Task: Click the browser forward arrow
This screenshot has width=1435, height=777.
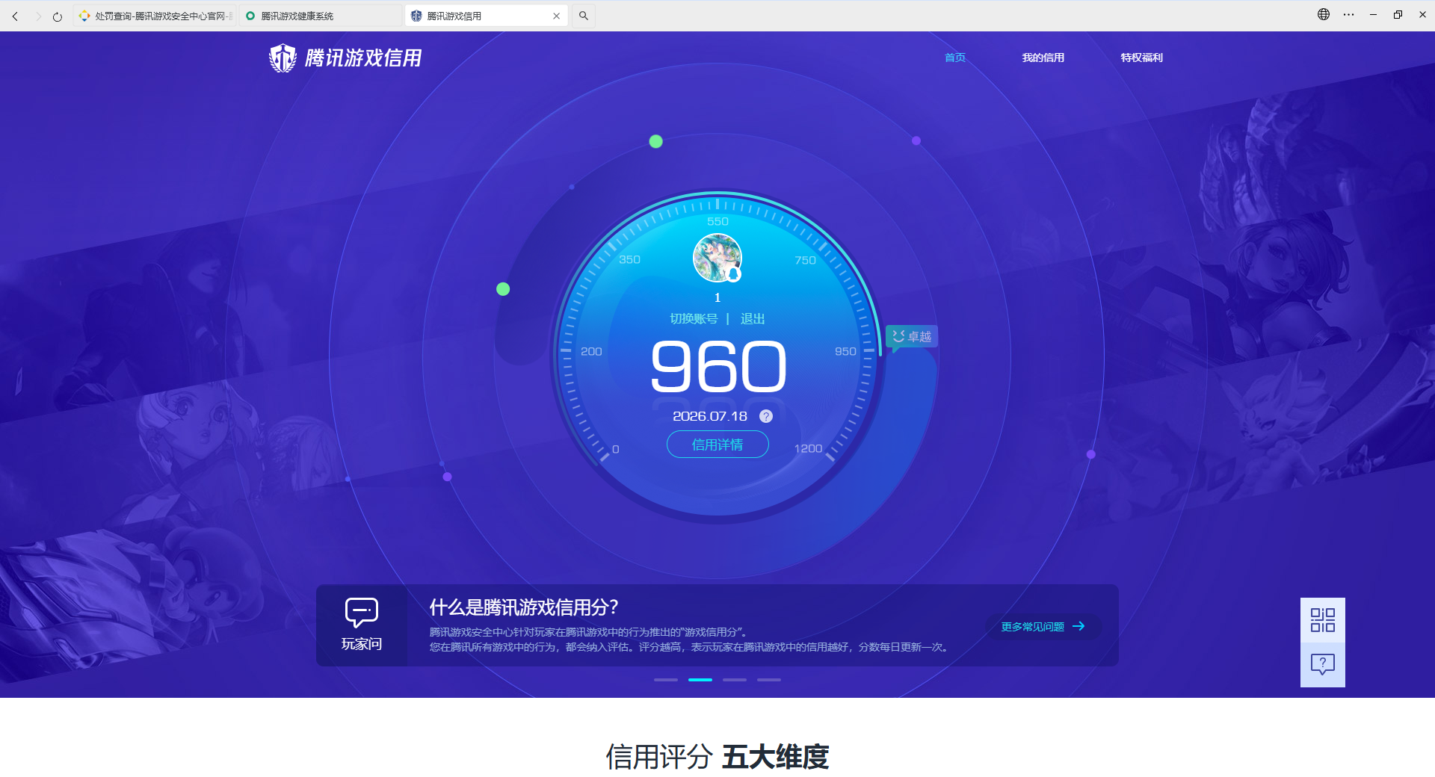Action: (x=37, y=16)
